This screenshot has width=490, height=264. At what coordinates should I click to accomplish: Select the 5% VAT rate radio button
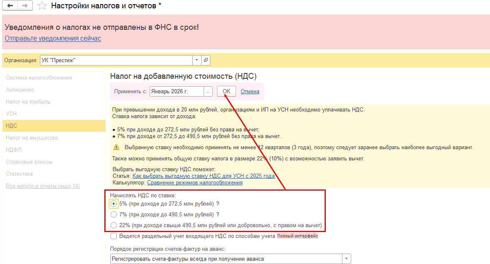tap(113, 204)
